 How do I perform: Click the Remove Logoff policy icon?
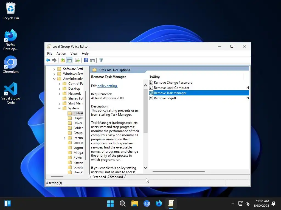(151, 98)
